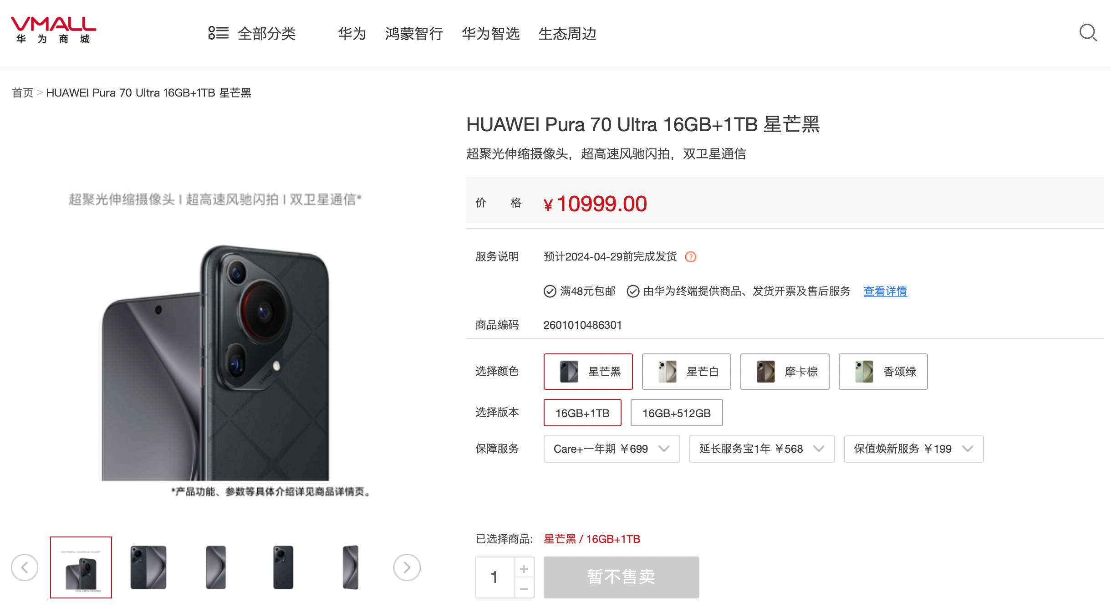Click the 查看详情 link
1111x613 pixels.
[885, 291]
